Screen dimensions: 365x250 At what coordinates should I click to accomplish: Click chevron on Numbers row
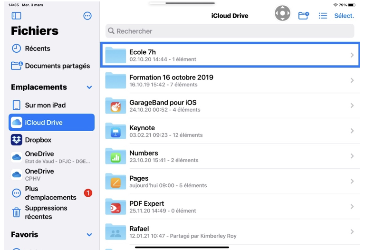(x=352, y=156)
